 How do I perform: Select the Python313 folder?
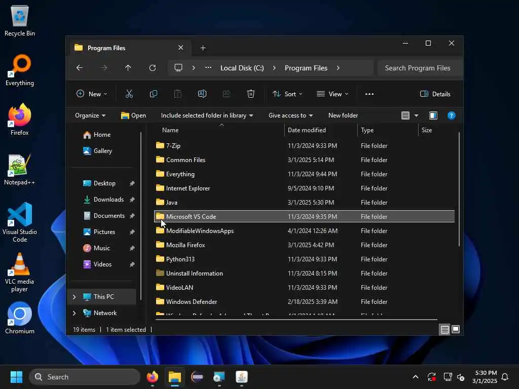coord(305,259)
